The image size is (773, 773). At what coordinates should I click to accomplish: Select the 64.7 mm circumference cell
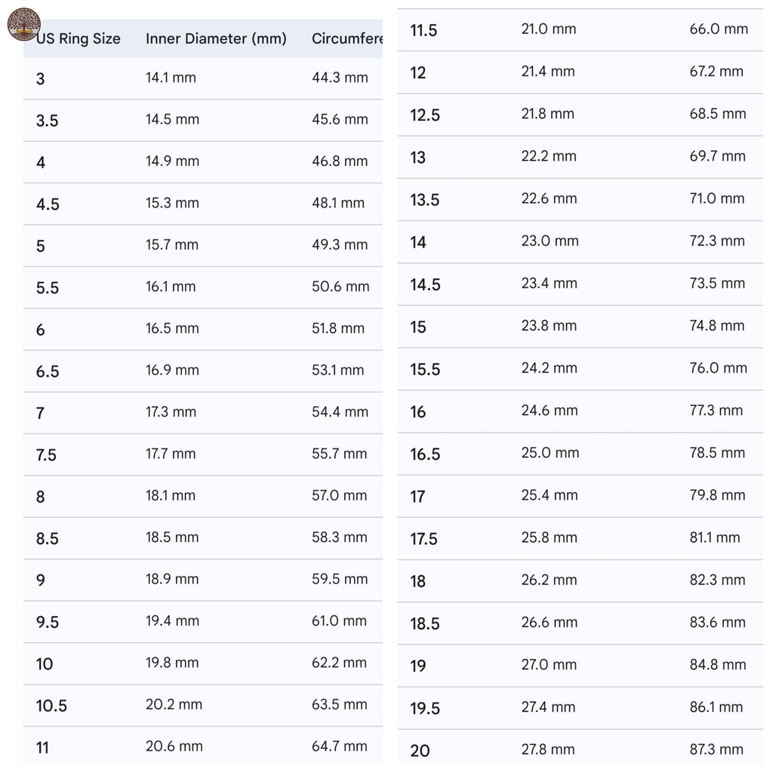tap(340, 747)
